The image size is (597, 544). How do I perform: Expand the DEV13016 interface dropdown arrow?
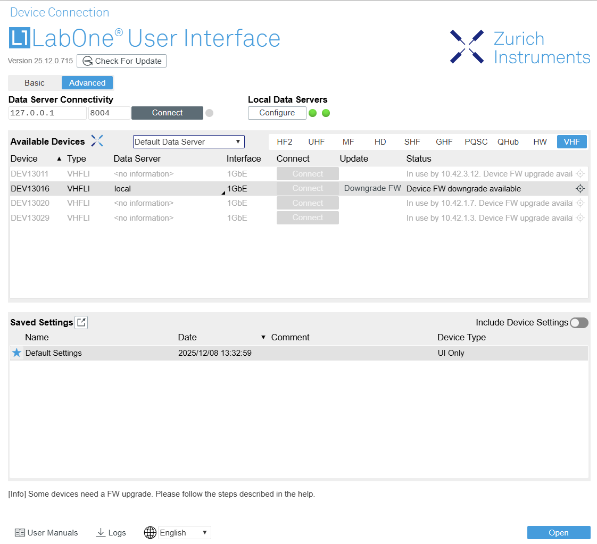[223, 193]
